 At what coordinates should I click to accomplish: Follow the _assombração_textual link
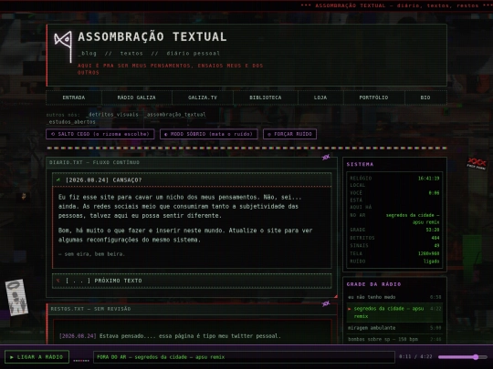pyautogui.click(x=174, y=115)
